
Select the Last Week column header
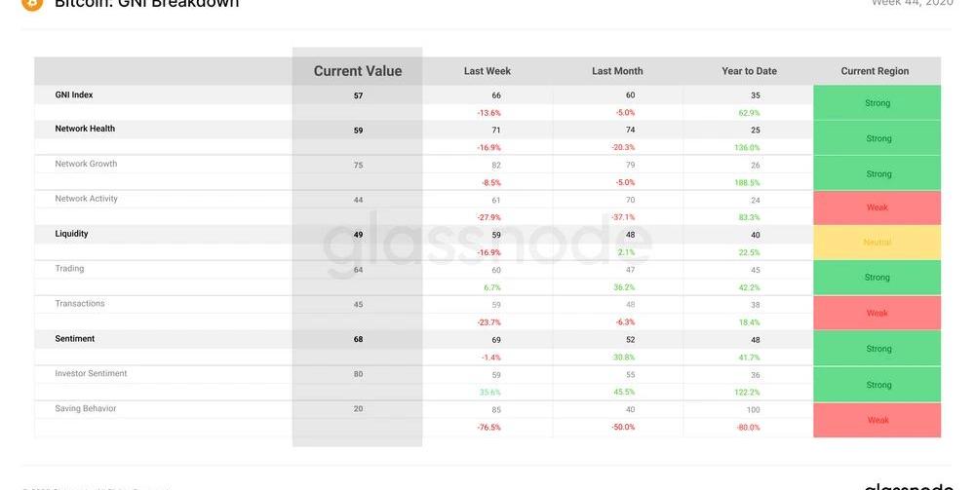[487, 71]
